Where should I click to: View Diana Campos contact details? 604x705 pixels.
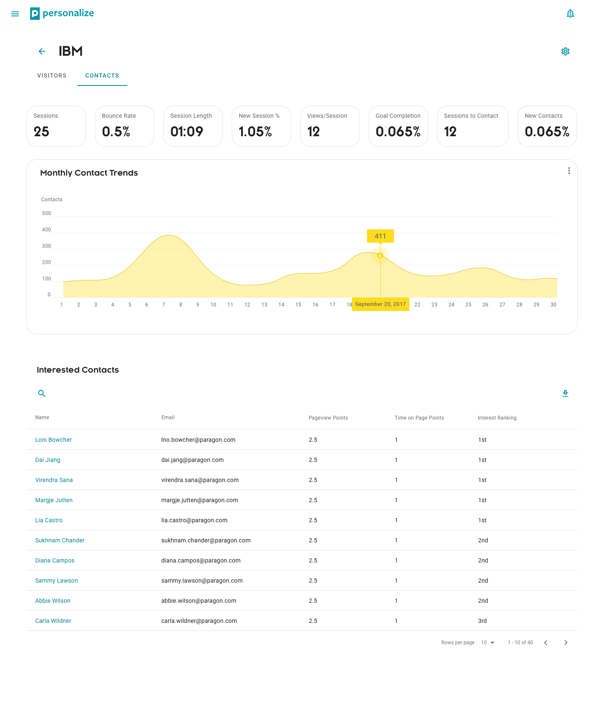(55, 560)
